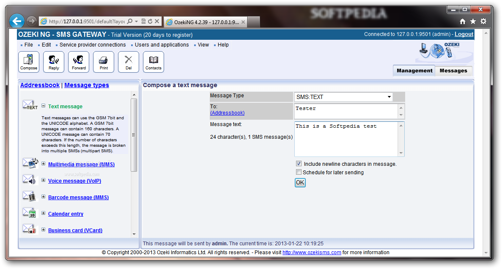Expand the Calendar entry section
This screenshot has height=269, width=502.
tap(43, 213)
